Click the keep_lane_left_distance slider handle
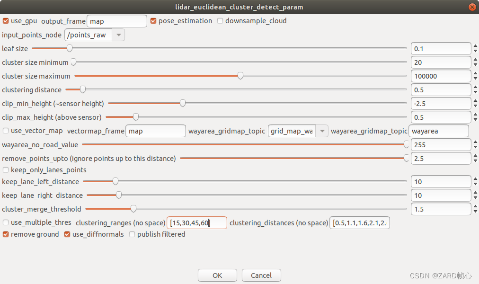The height and width of the screenshot is (284, 479). point(115,181)
